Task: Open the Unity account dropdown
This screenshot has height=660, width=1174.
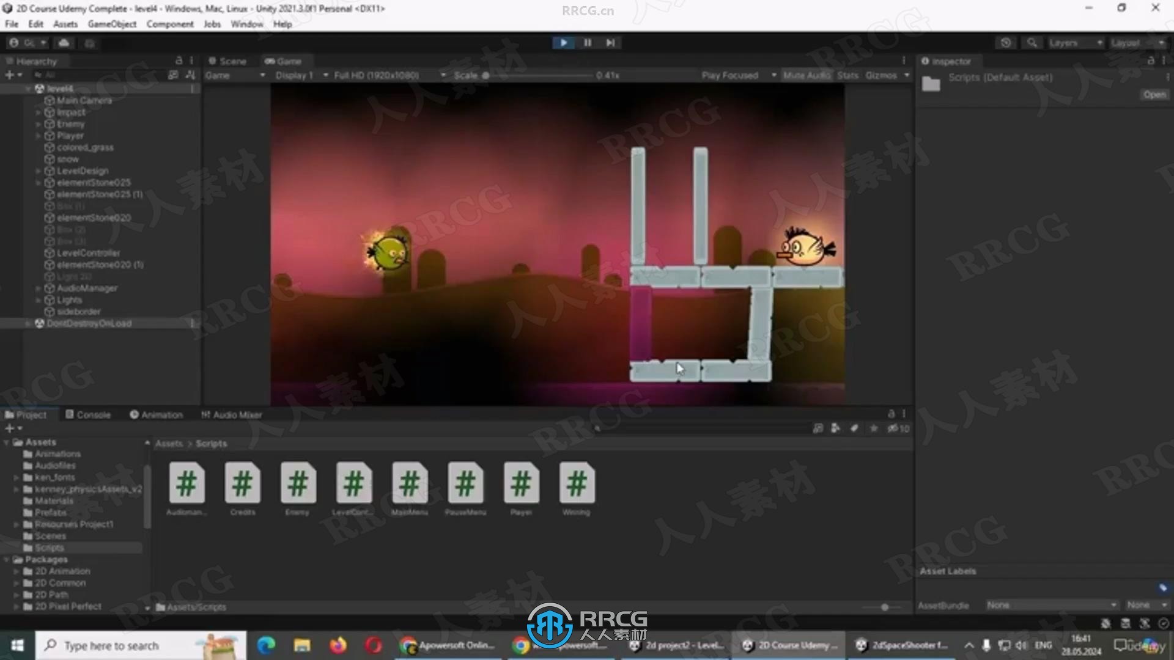Action: (x=28, y=43)
